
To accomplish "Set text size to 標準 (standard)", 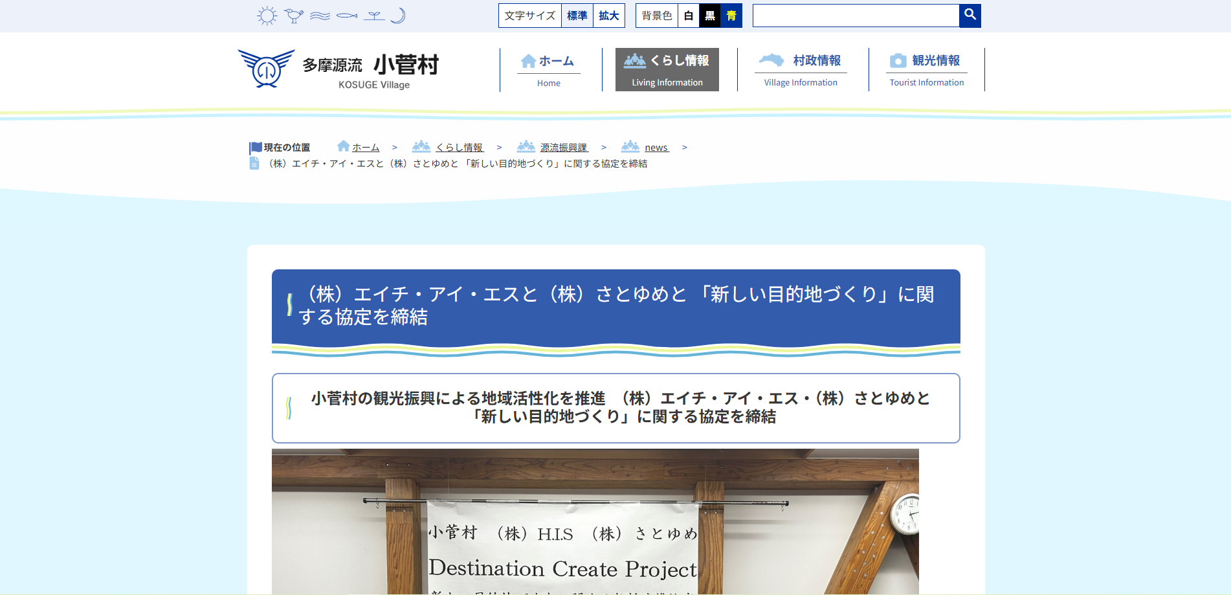I will click(x=577, y=16).
